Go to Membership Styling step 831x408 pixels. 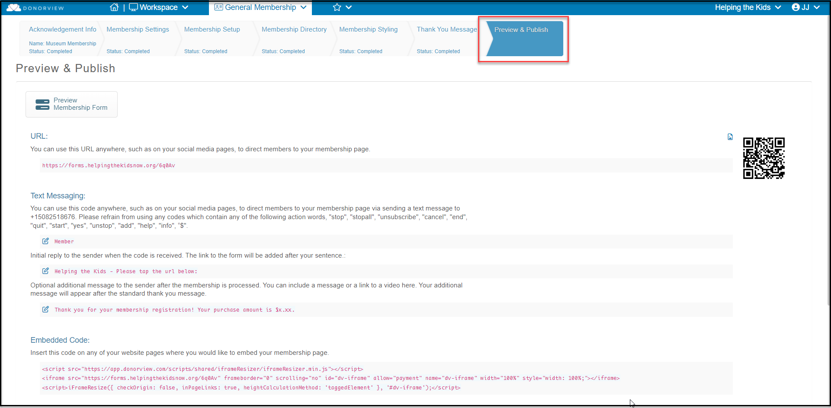tap(371, 38)
